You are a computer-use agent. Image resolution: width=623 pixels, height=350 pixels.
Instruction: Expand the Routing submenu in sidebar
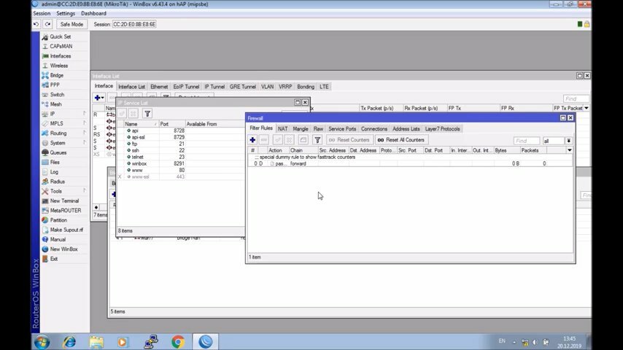58,133
